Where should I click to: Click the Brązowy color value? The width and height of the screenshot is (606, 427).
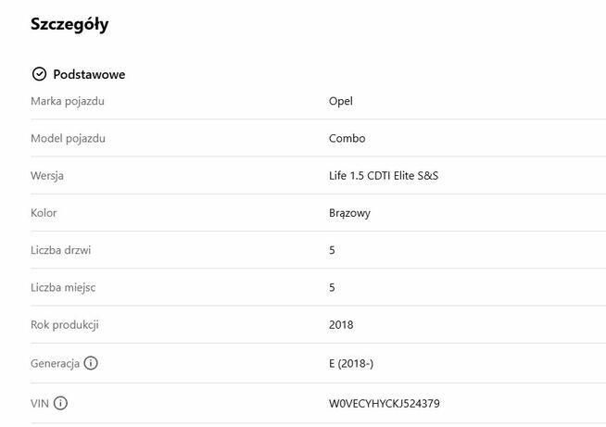coord(350,213)
